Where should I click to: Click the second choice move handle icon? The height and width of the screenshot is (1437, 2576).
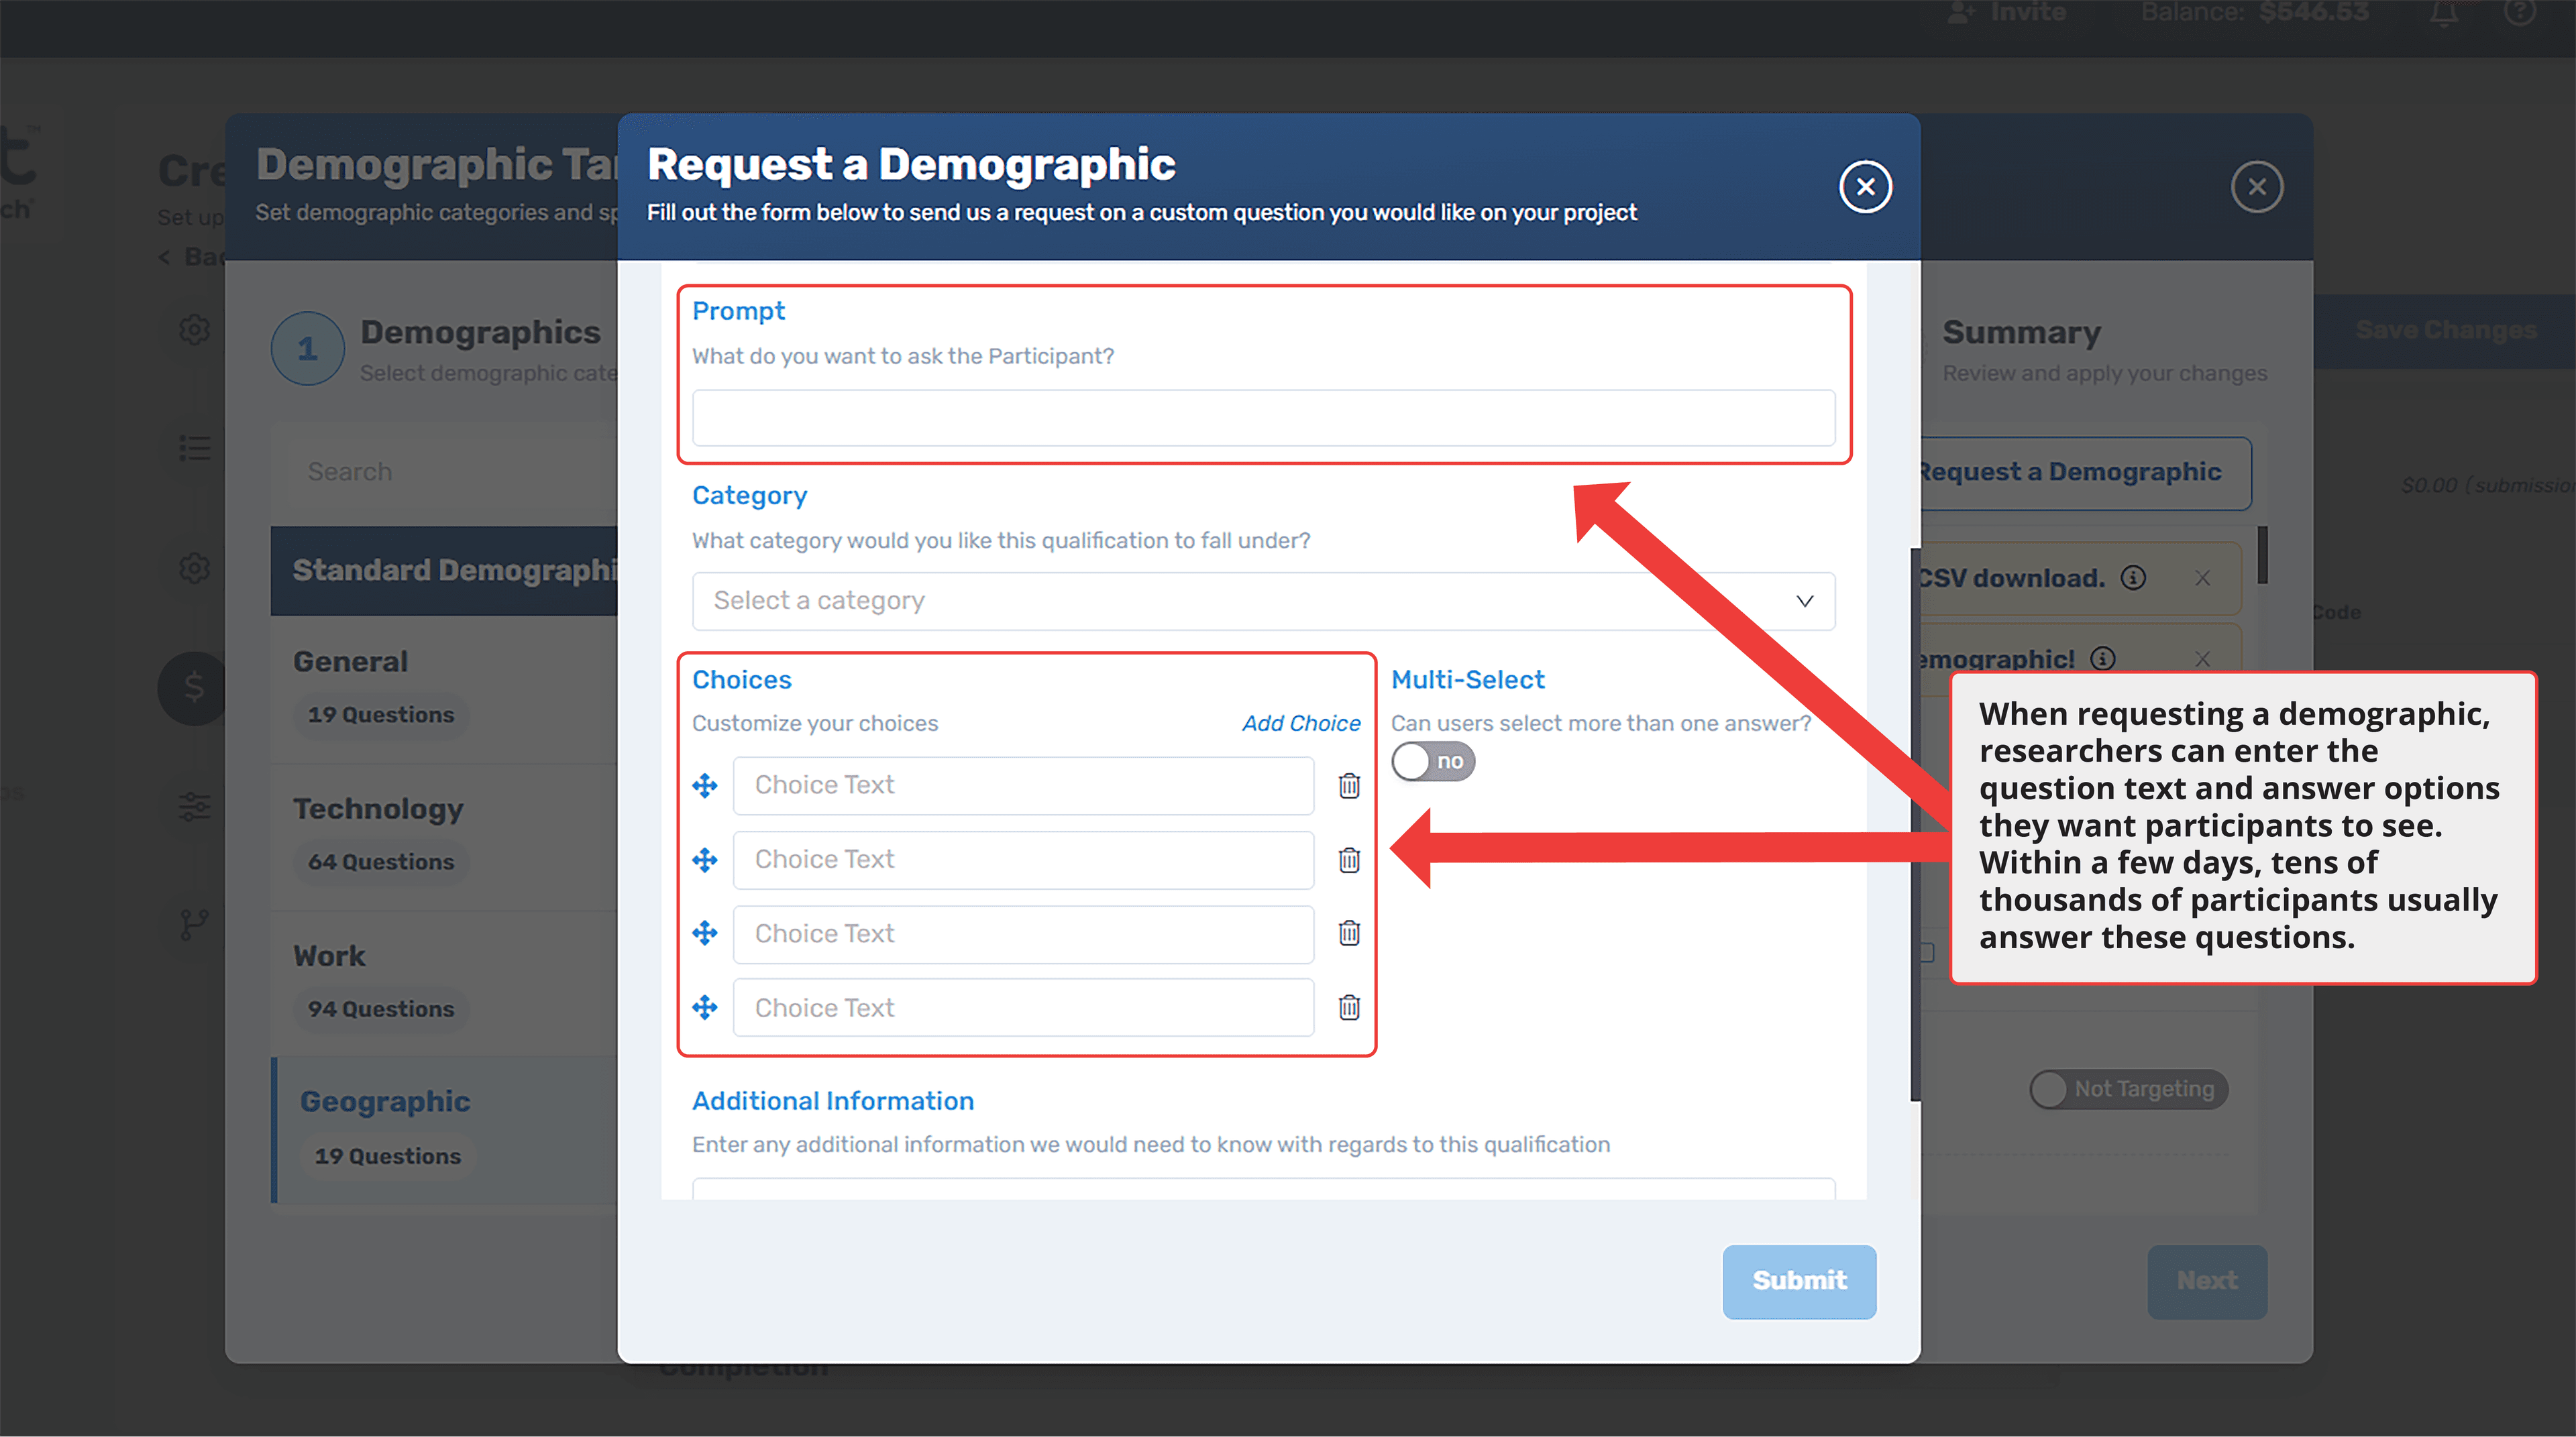[705, 860]
